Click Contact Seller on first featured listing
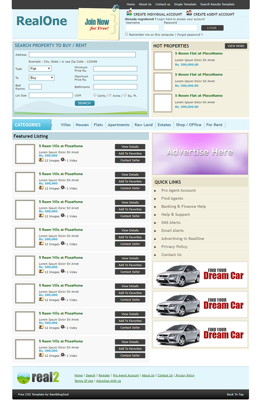 point(130,160)
